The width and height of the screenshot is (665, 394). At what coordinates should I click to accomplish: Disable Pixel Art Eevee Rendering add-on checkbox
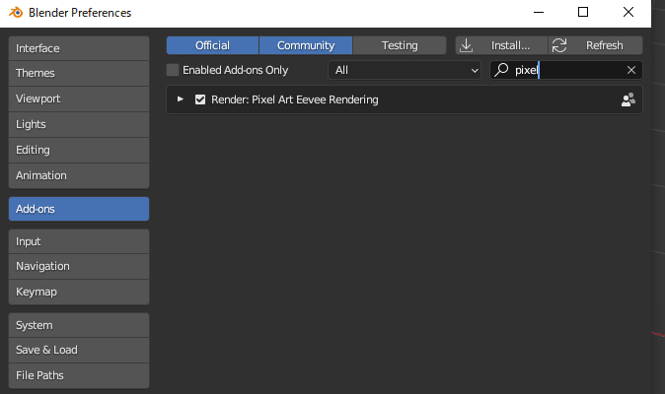pos(200,99)
